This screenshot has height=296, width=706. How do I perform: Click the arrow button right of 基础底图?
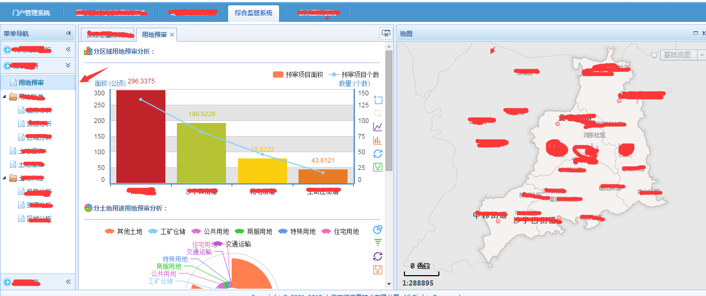(701, 55)
